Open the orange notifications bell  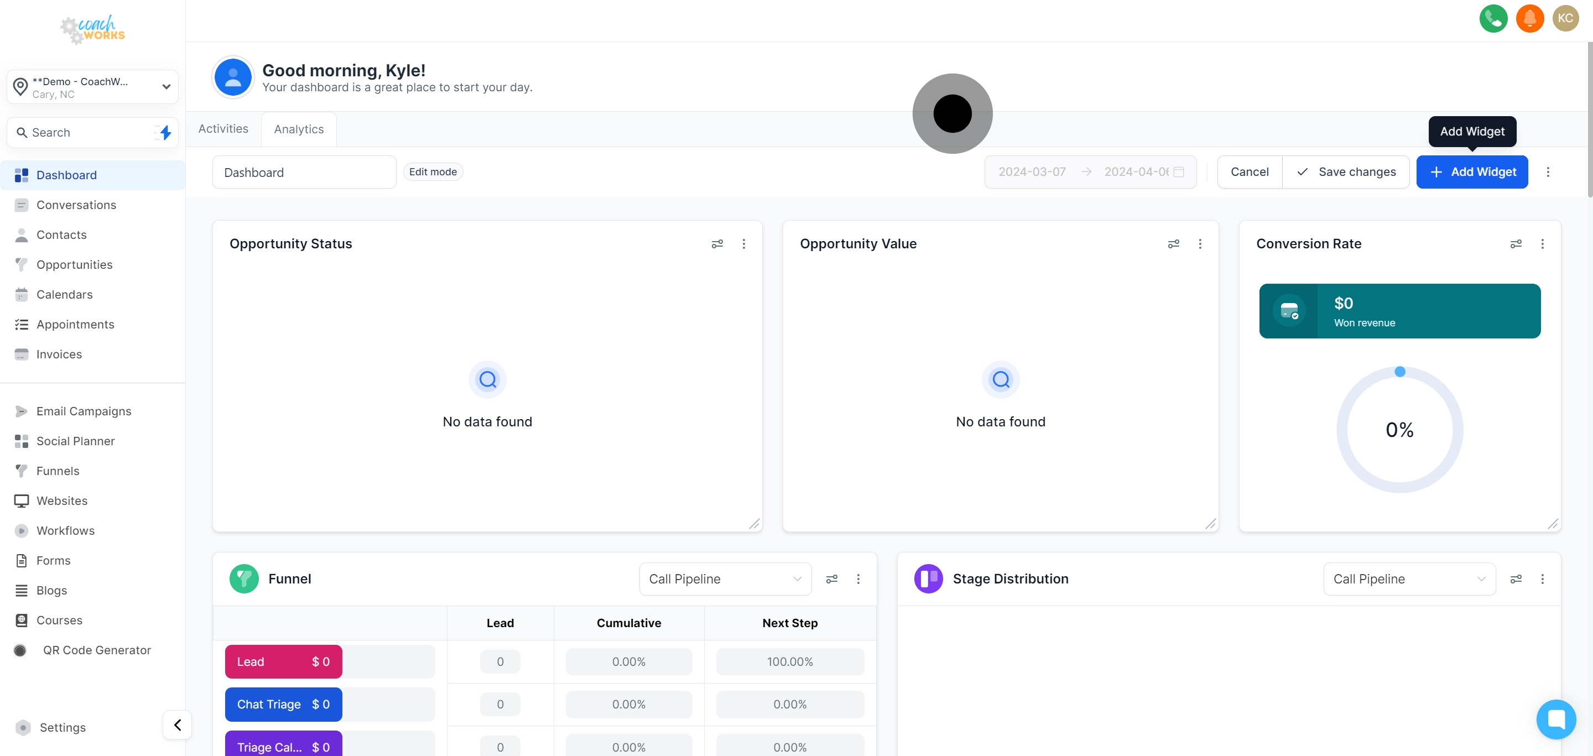coord(1529,18)
